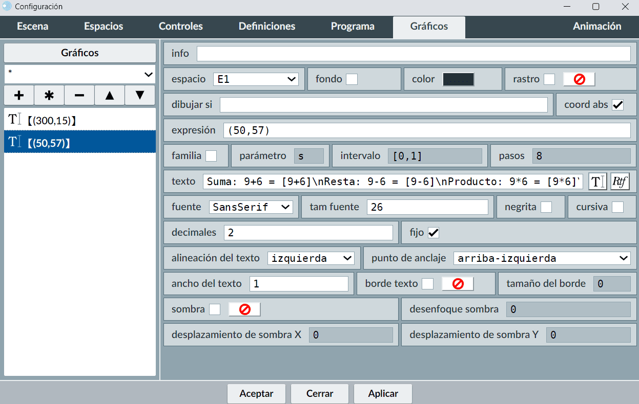Move graphic up with the up arrow

110,95
